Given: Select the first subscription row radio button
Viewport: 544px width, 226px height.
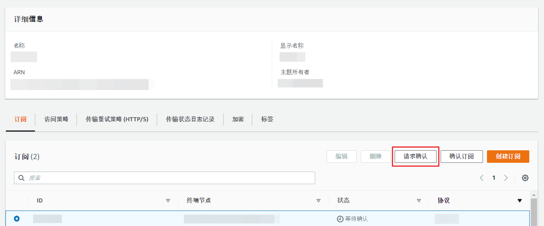Looking at the screenshot, I should 17,219.
